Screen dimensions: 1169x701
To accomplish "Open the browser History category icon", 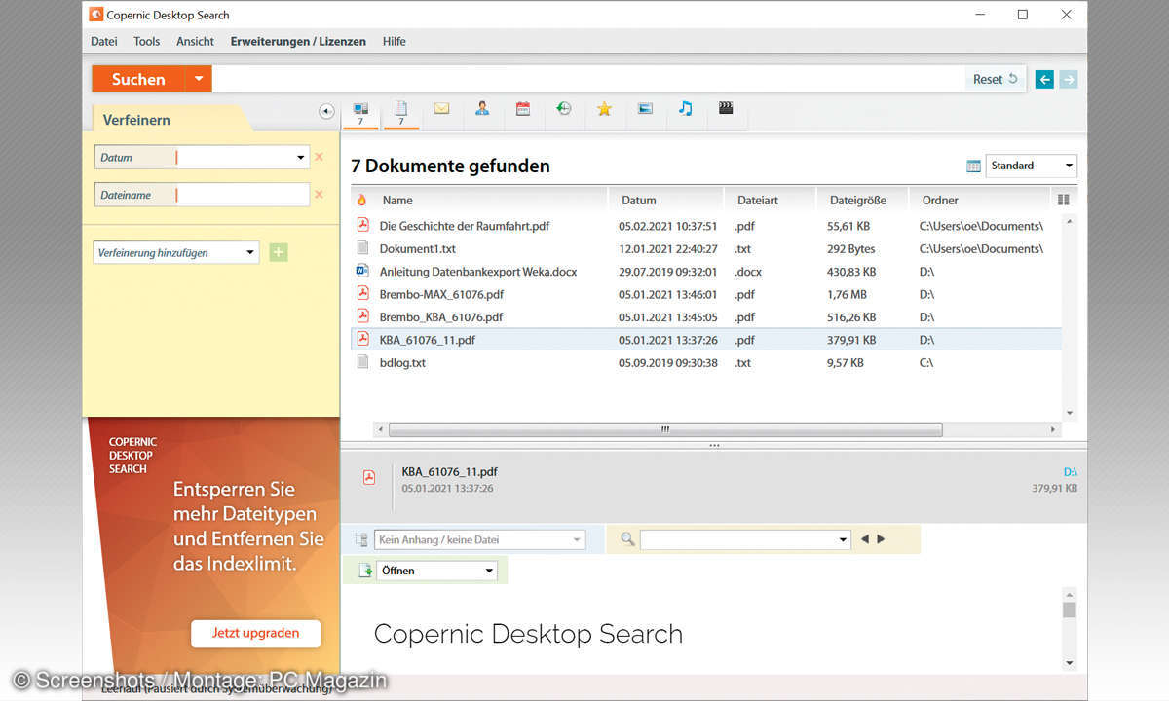I will coord(564,109).
